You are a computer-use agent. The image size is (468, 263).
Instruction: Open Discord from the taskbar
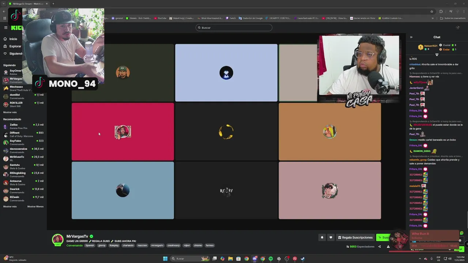click(x=254, y=259)
